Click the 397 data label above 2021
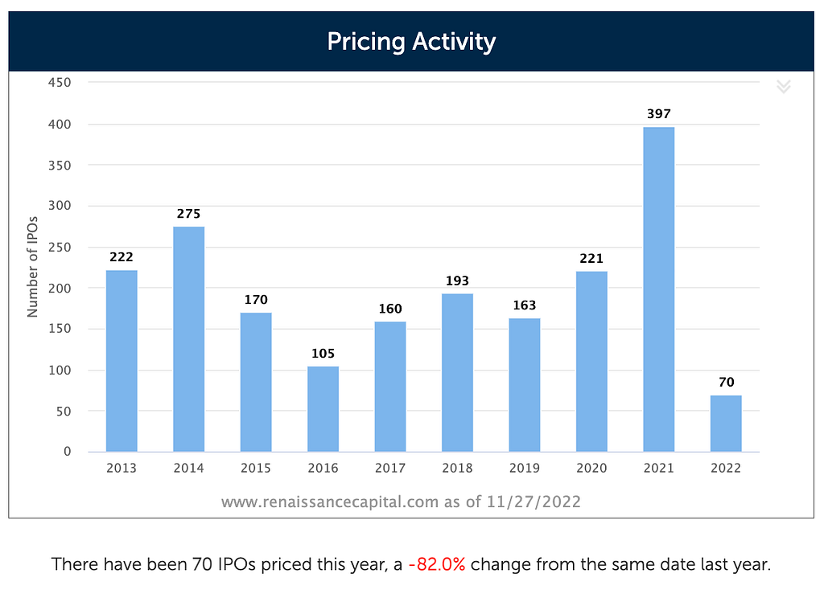This screenshot has height=594, width=824. pyautogui.click(x=658, y=114)
